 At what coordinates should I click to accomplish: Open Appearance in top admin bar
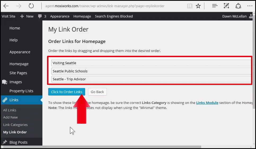point(60,16)
